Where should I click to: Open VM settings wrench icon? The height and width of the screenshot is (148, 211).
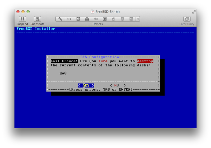point(60,19)
